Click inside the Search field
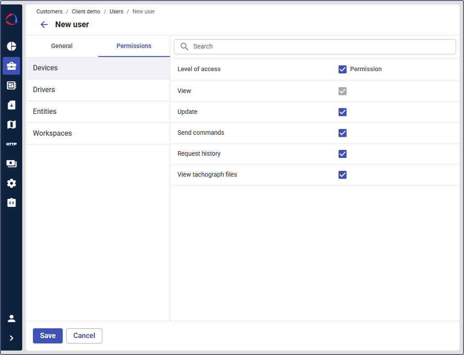Screen dimensions: 464x355 (x=315, y=46)
